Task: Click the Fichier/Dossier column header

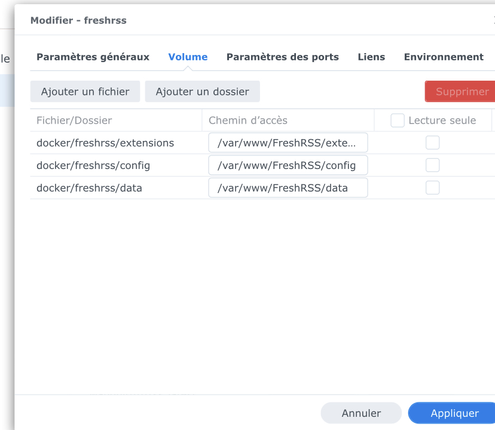Action: (x=116, y=121)
